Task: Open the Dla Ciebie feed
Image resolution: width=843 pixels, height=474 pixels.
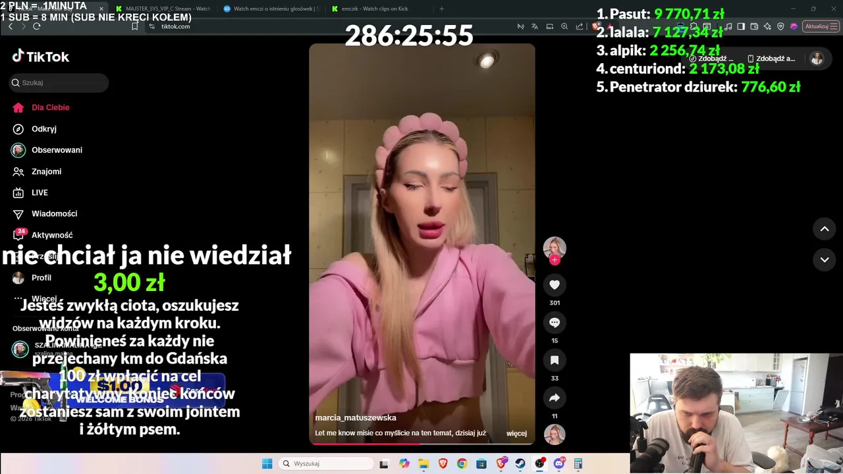Action: point(42,107)
